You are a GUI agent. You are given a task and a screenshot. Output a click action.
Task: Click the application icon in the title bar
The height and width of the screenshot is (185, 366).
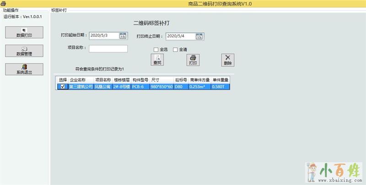[4, 4]
